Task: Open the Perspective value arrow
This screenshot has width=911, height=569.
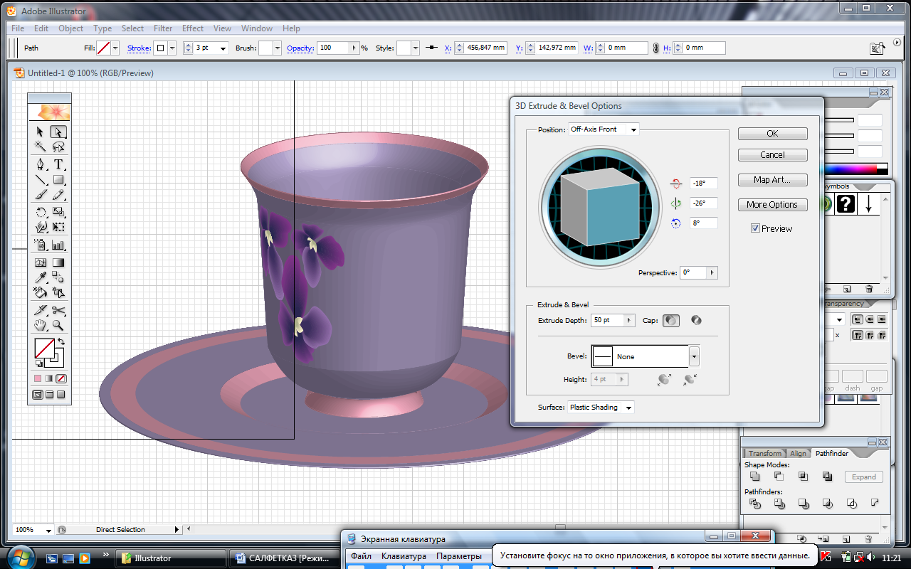Action: tap(712, 272)
